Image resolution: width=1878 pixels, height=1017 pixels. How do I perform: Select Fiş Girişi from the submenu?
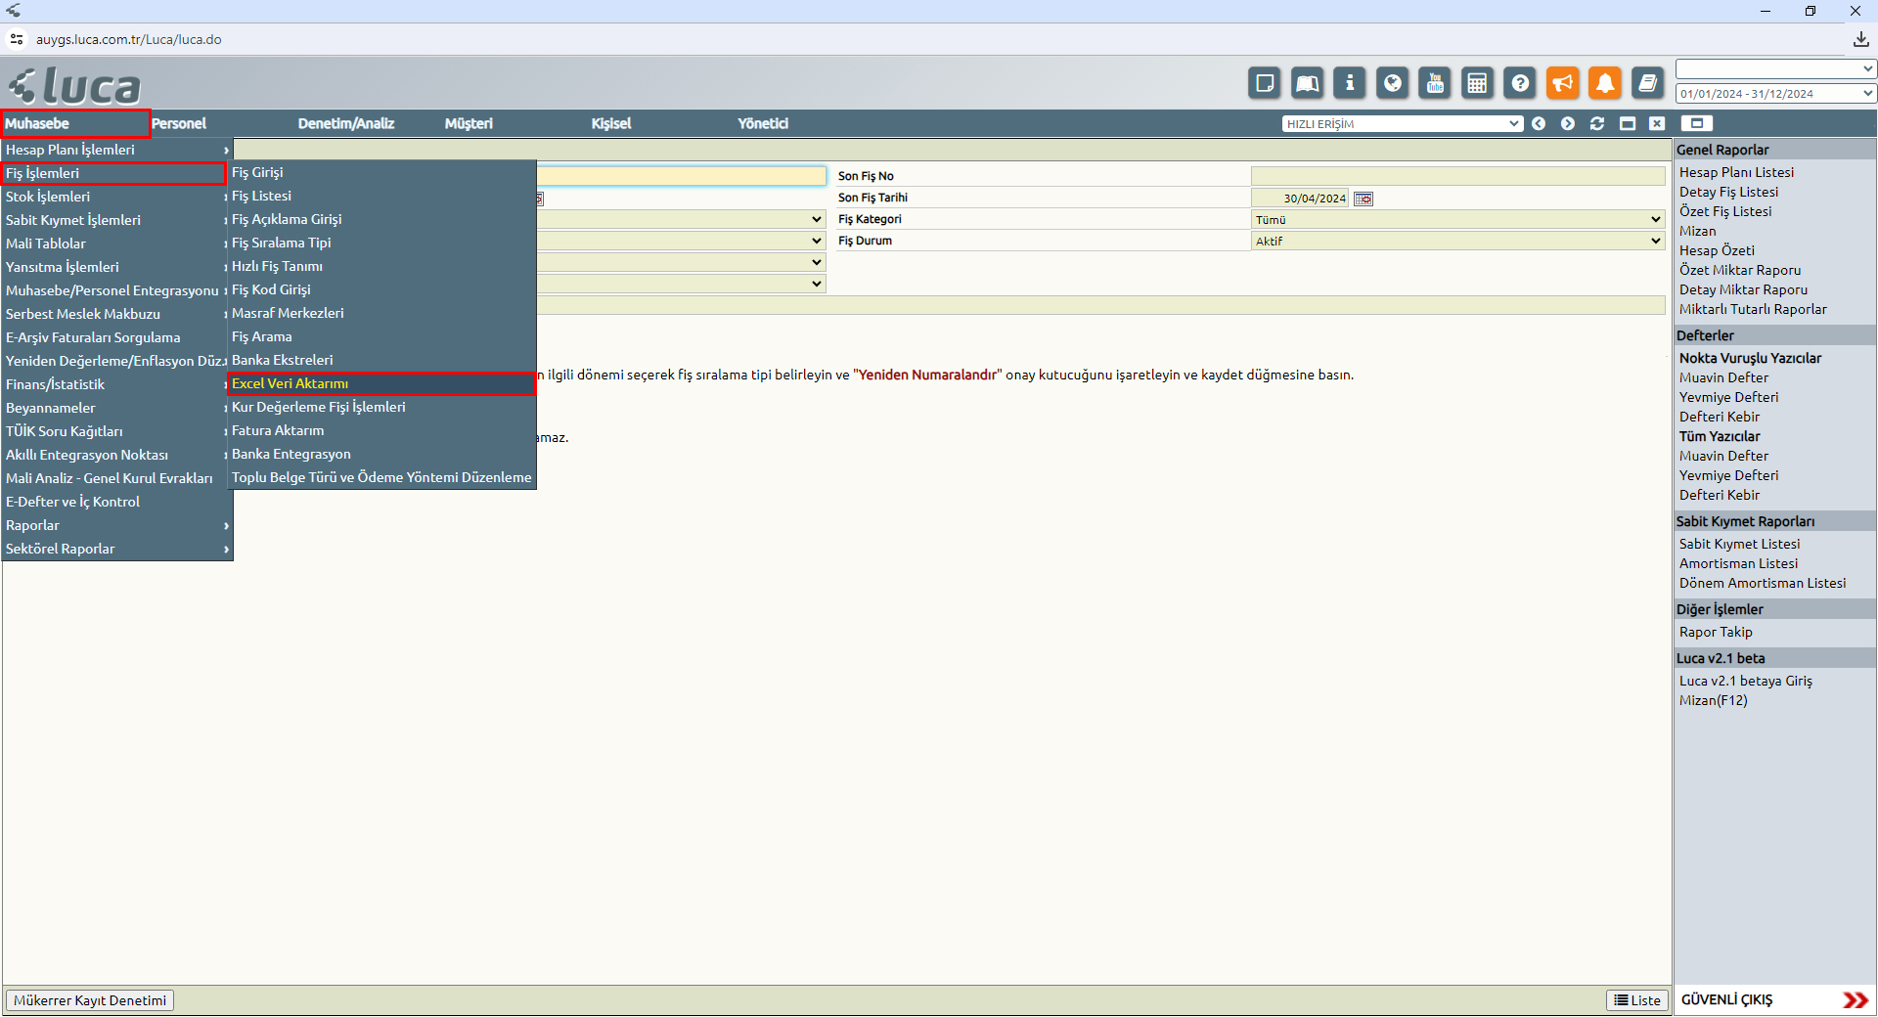pos(381,172)
